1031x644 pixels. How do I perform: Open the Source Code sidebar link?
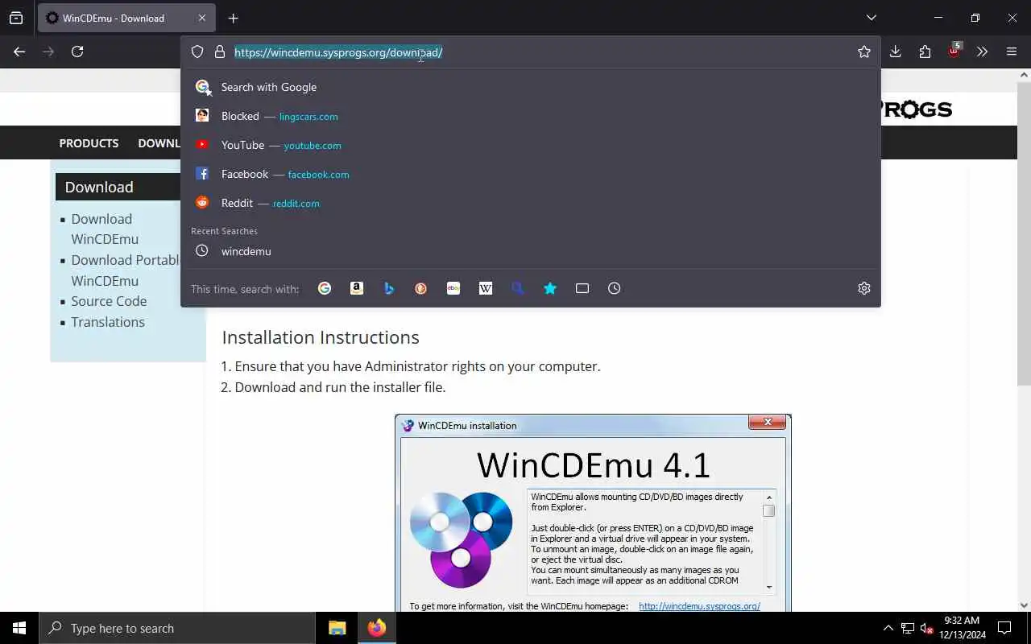(109, 301)
